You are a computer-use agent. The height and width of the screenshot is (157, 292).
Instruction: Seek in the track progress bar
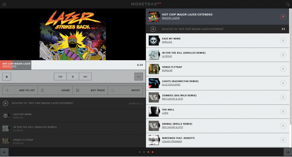point(73,65)
